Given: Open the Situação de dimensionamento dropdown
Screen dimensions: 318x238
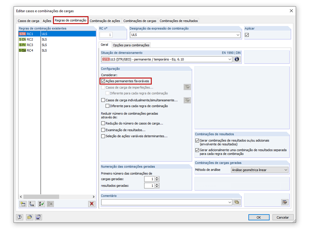Looking at the screenshot, I should coord(230,59).
